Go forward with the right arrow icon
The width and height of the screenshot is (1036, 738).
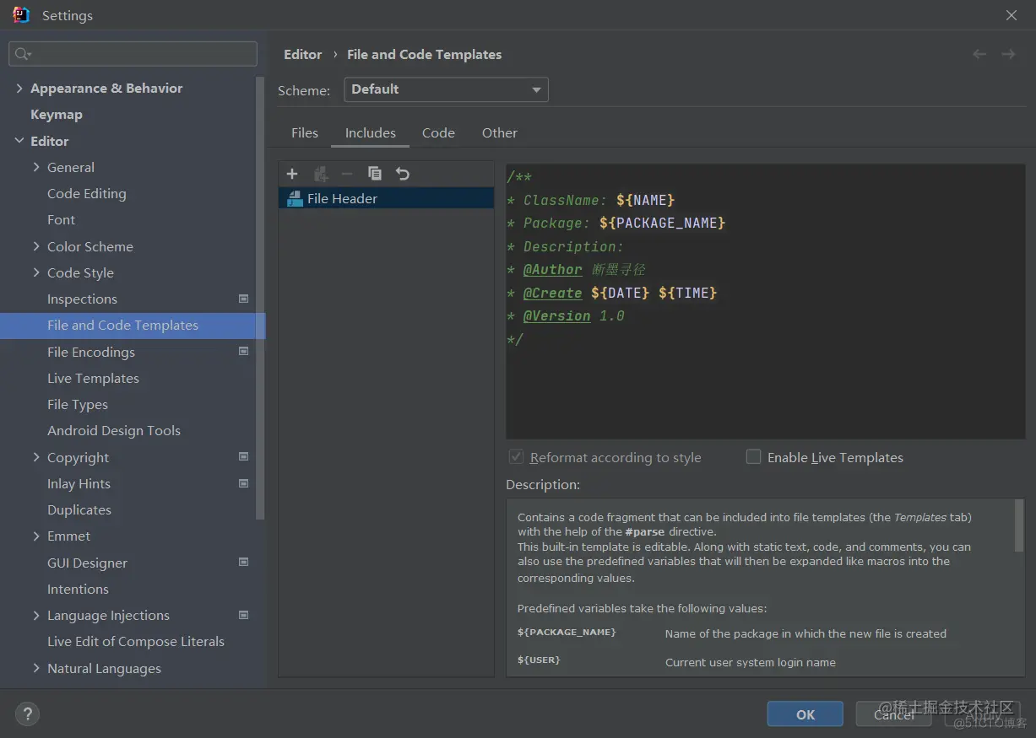click(1008, 54)
